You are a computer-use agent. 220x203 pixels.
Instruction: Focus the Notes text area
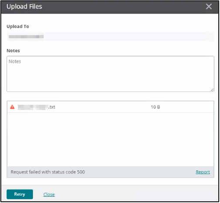(110, 74)
